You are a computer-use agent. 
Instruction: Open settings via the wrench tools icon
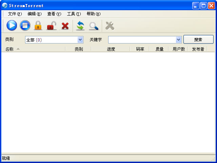tap(110, 26)
